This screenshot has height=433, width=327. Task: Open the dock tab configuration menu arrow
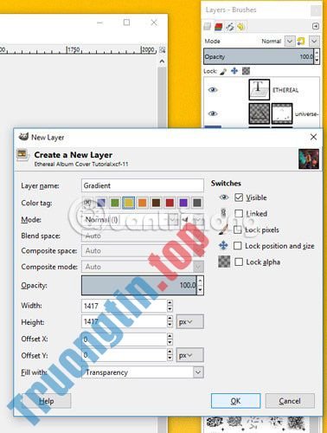316,26
